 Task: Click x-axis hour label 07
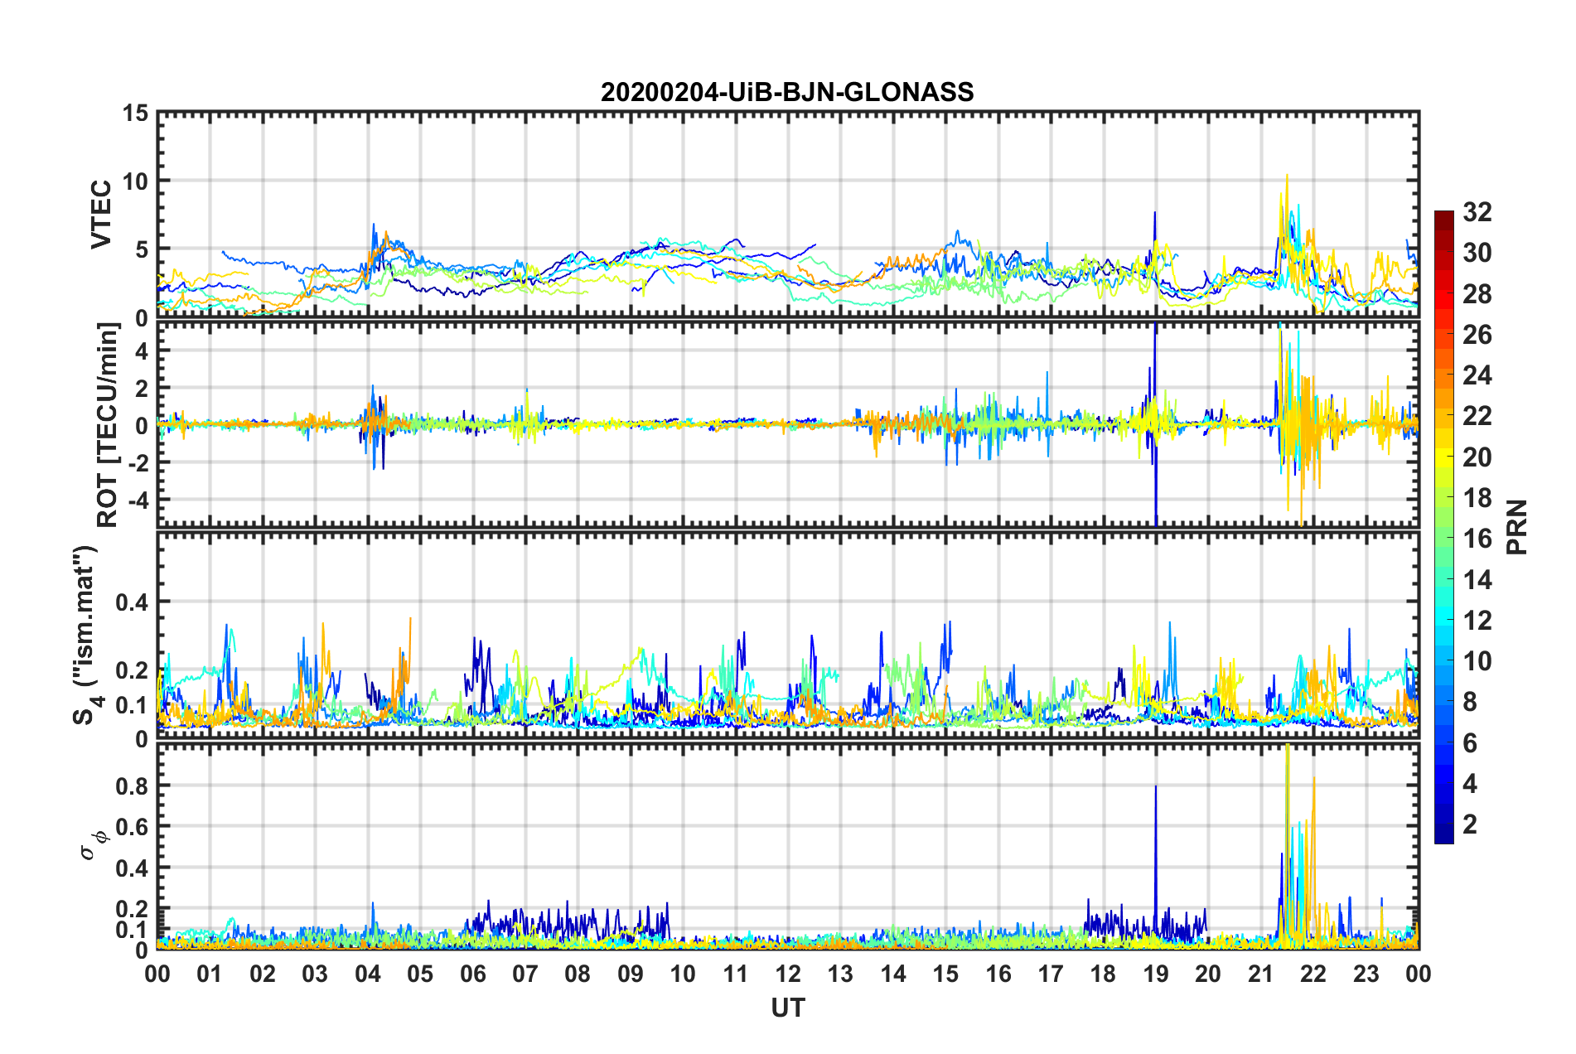pos(525,974)
